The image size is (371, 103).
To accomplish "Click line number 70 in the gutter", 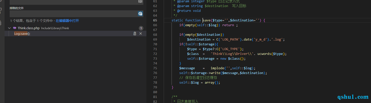I will coord(155,44).
